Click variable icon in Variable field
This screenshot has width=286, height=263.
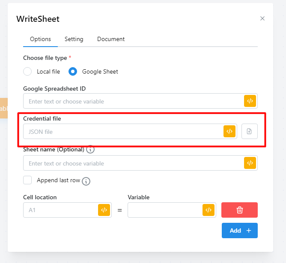point(209,210)
